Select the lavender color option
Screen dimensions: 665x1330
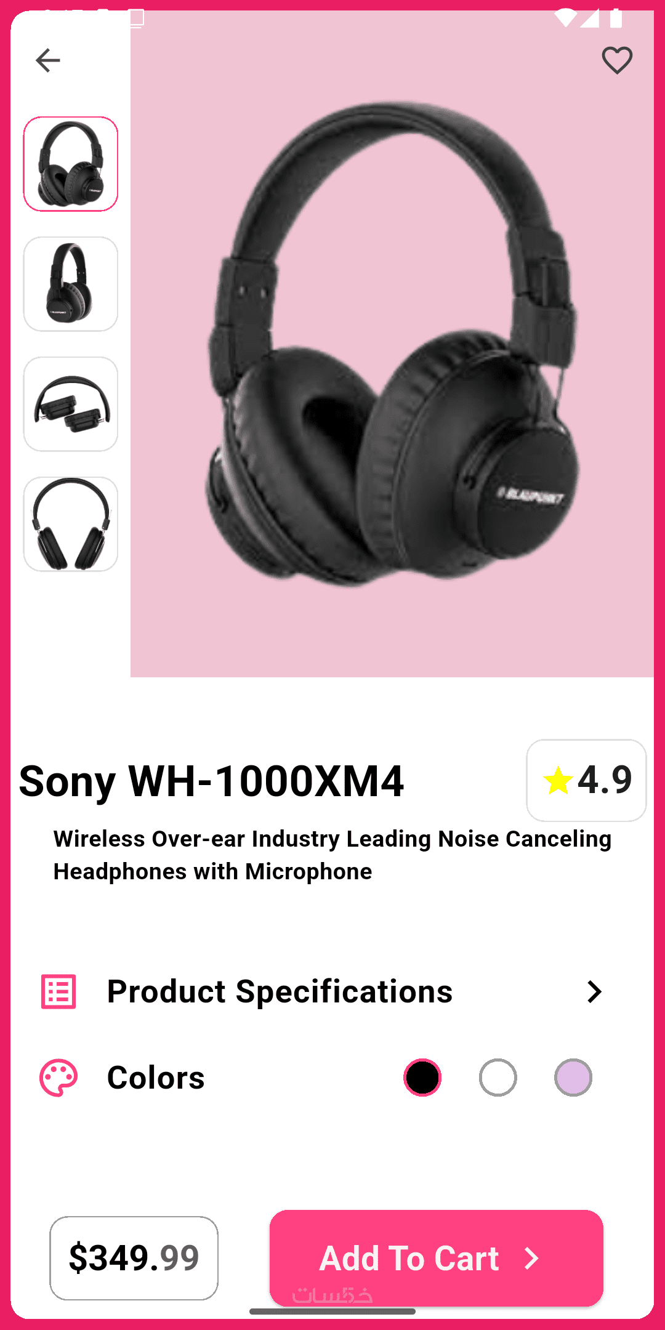[573, 1078]
